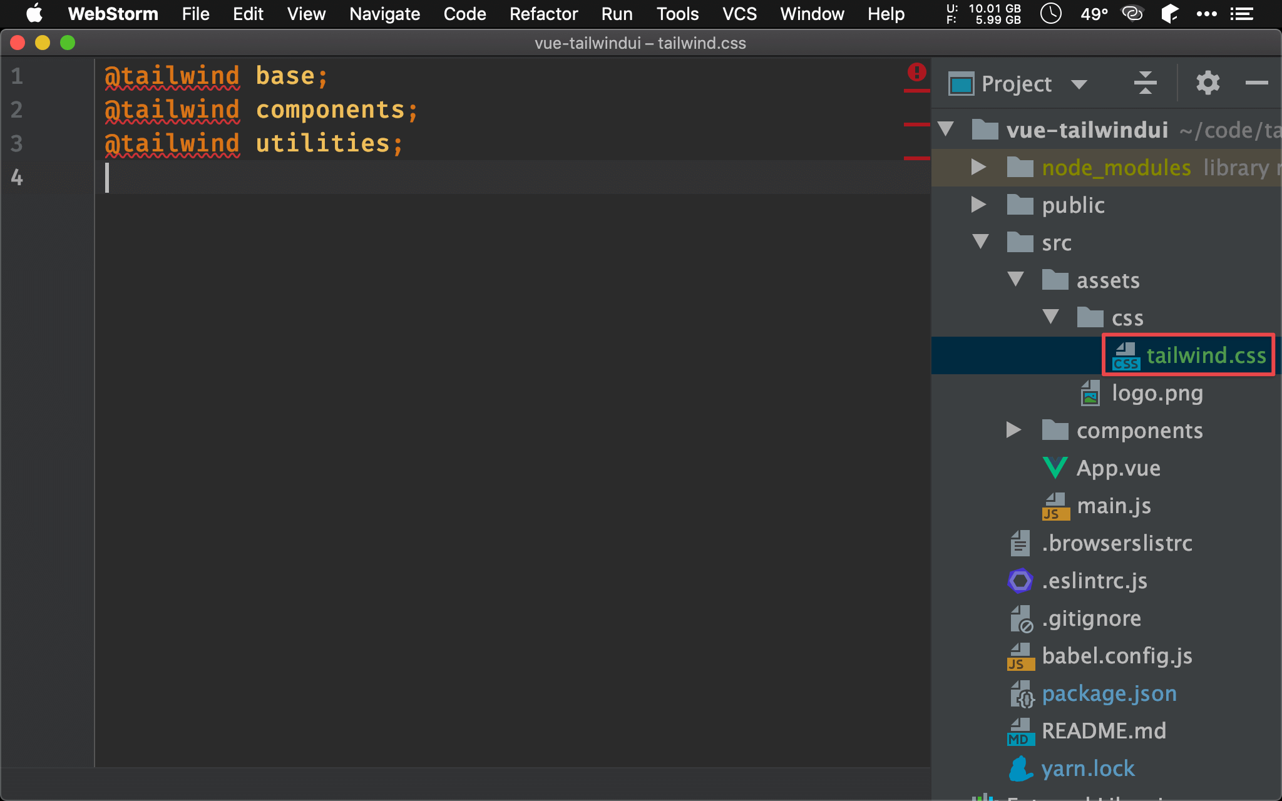Viewport: 1282px width, 801px height.
Task: Hide the Project panel with minus icon
Action: tap(1256, 83)
